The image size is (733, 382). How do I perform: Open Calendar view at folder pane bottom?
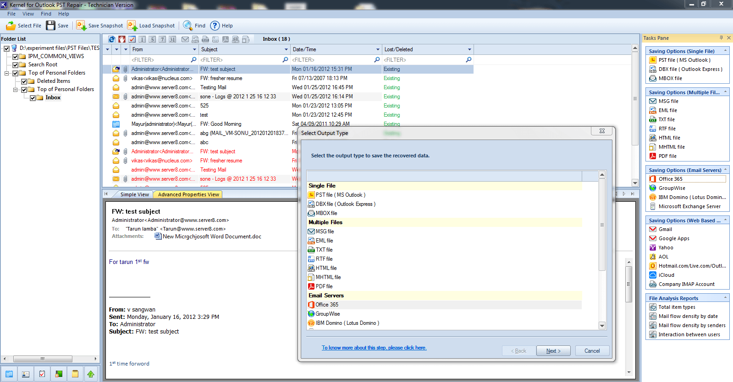[9, 374]
